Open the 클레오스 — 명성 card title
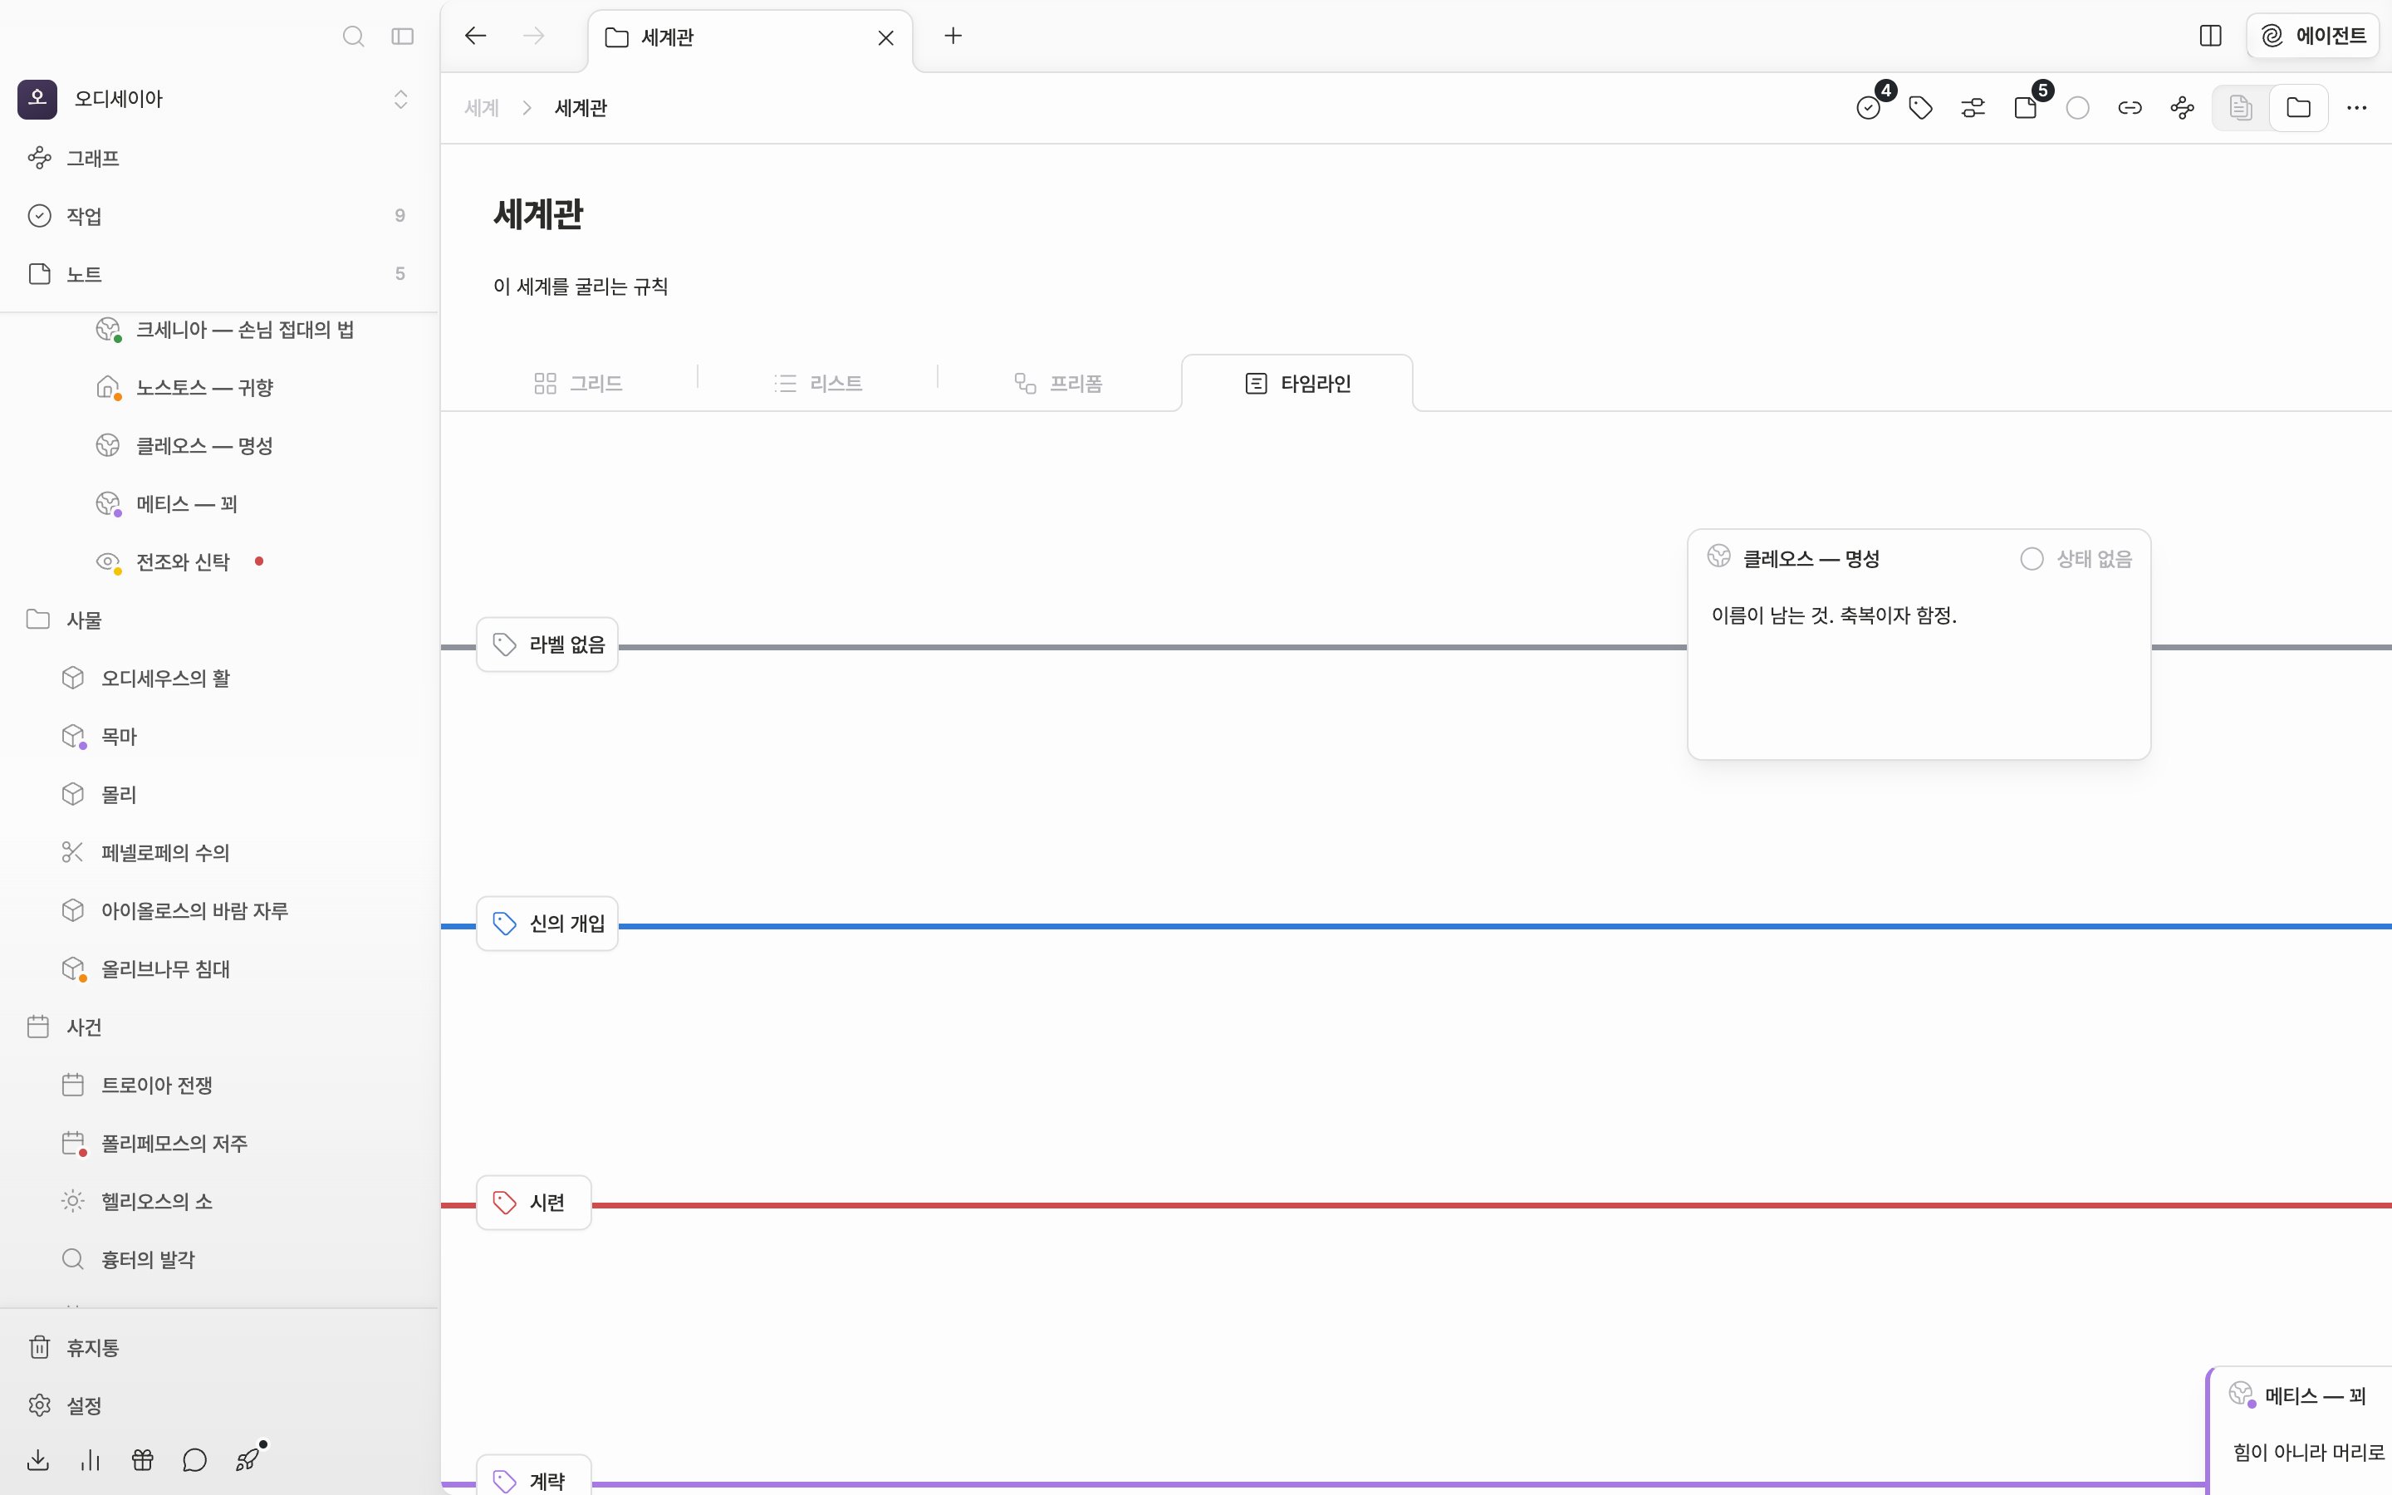 tap(1811, 560)
